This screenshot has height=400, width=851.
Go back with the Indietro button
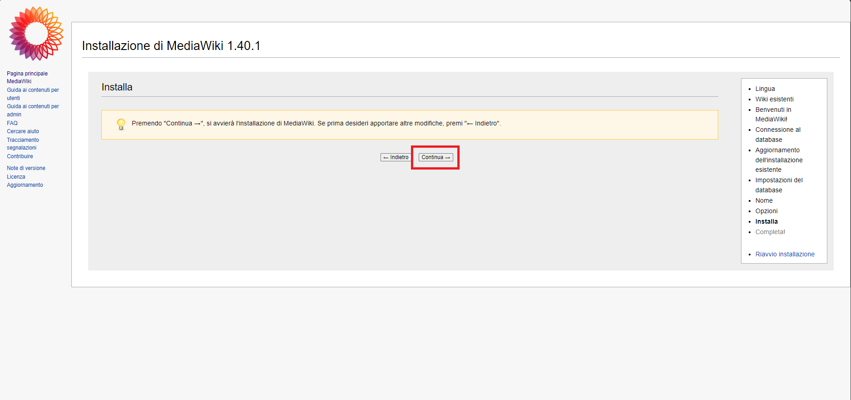(x=395, y=157)
